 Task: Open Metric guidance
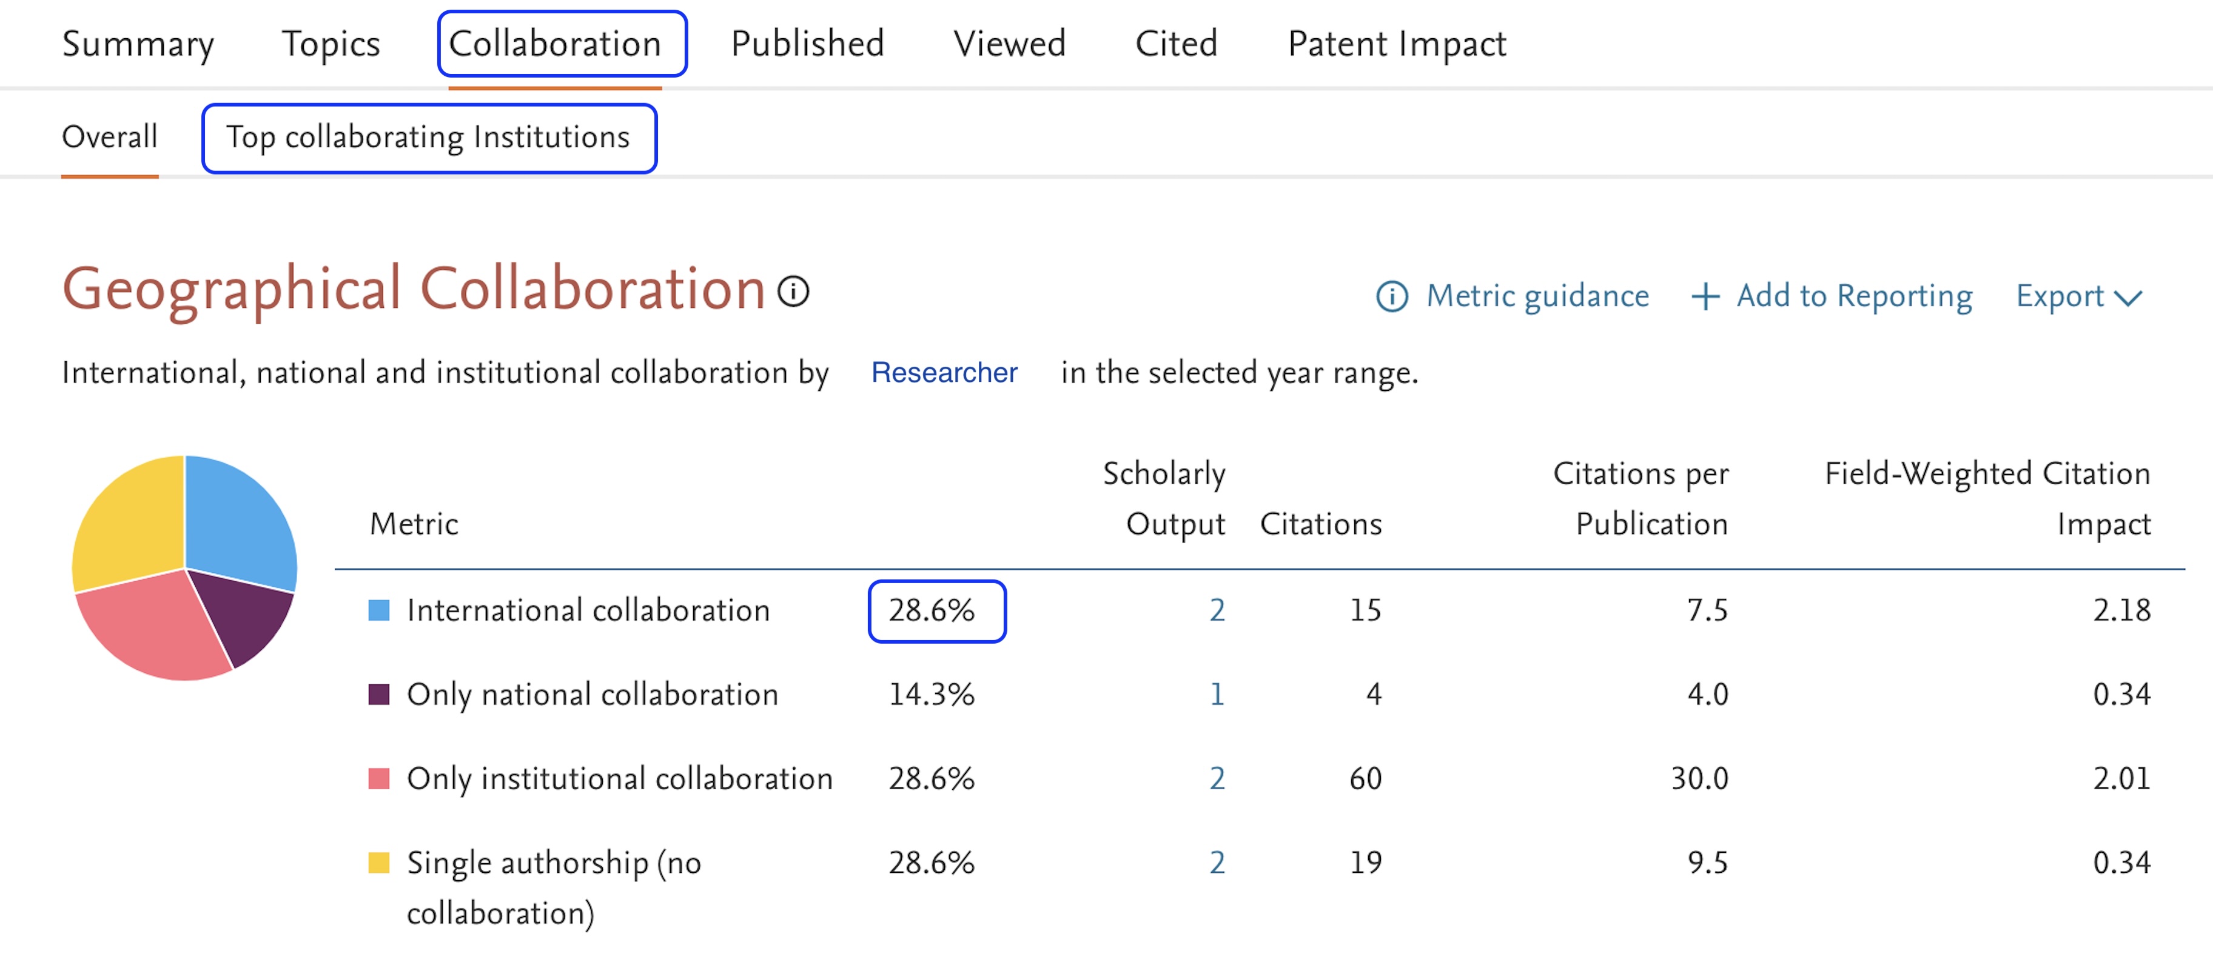point(1537,295)
